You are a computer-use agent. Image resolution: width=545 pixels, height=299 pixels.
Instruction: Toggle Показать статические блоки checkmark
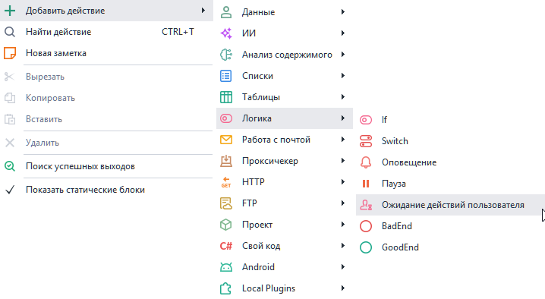click(x=10, y=190)
